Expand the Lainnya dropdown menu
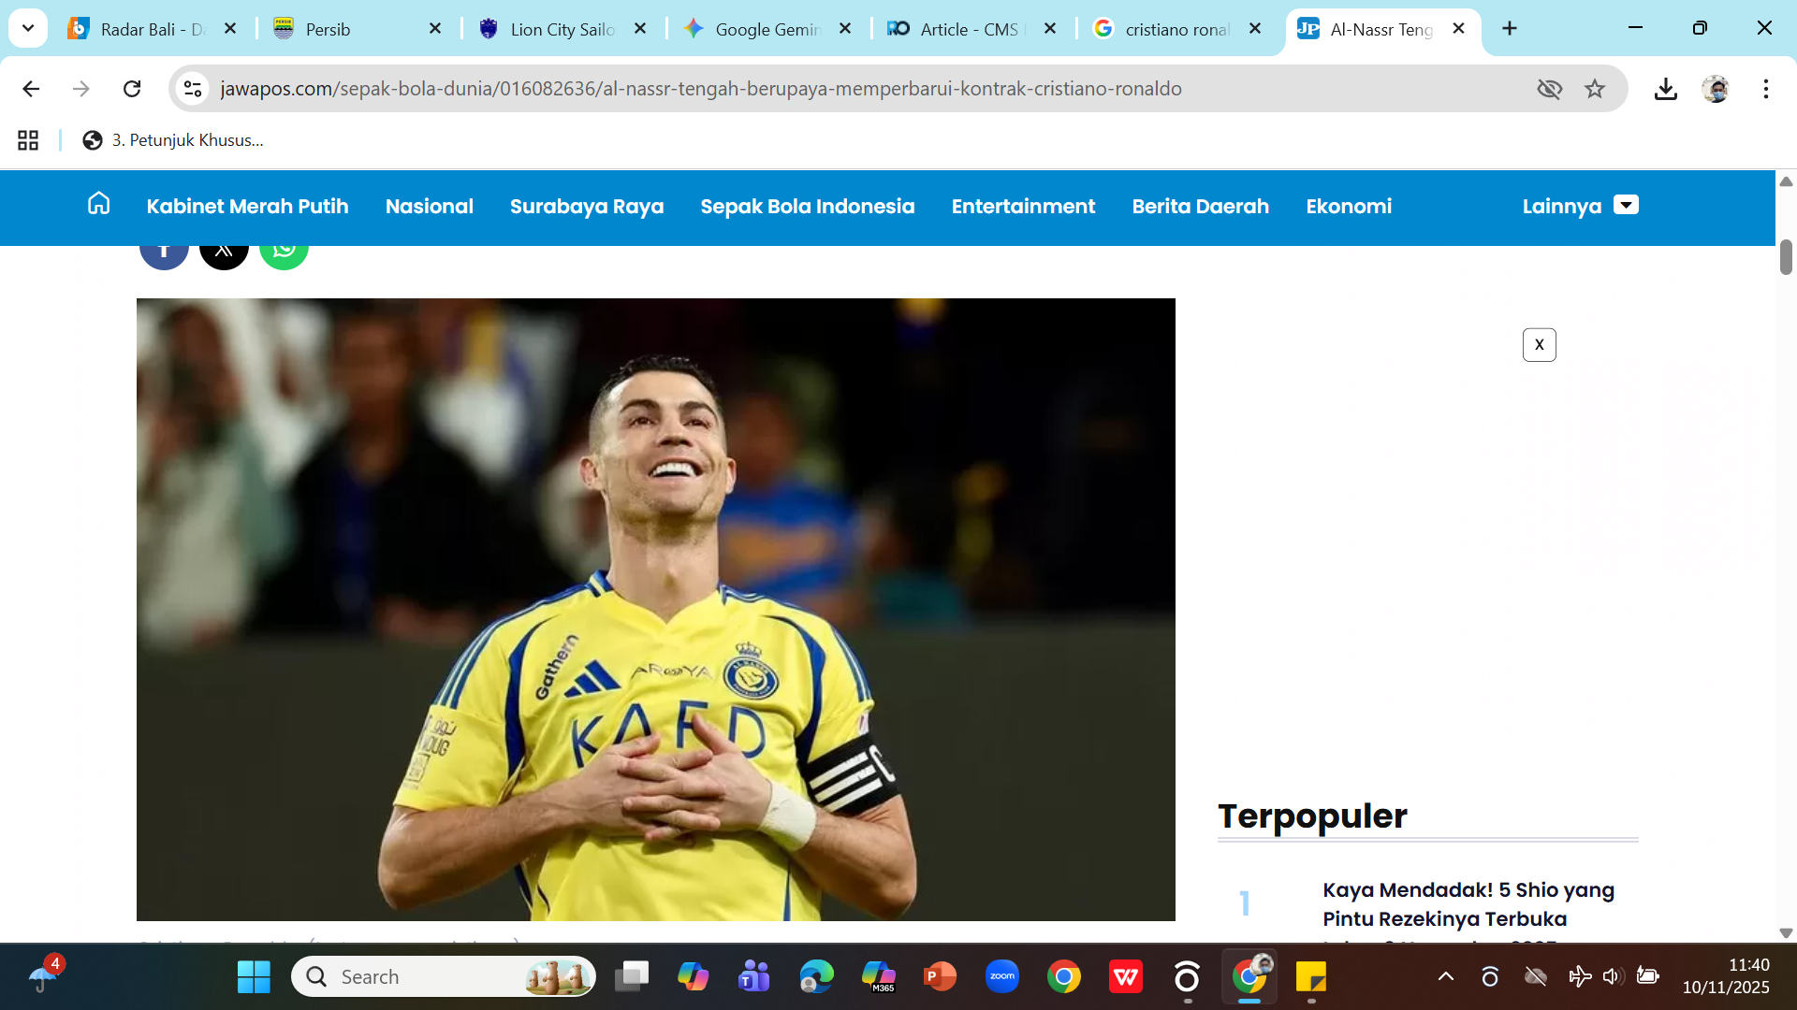This screenshot has width=1797, height=1010. tap(1580, 207)
